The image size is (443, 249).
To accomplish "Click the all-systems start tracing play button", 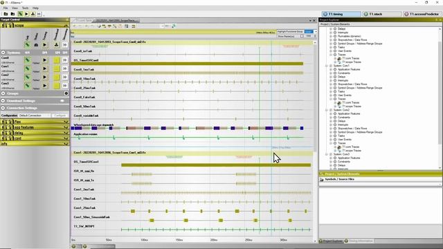I will click(44, 45).
